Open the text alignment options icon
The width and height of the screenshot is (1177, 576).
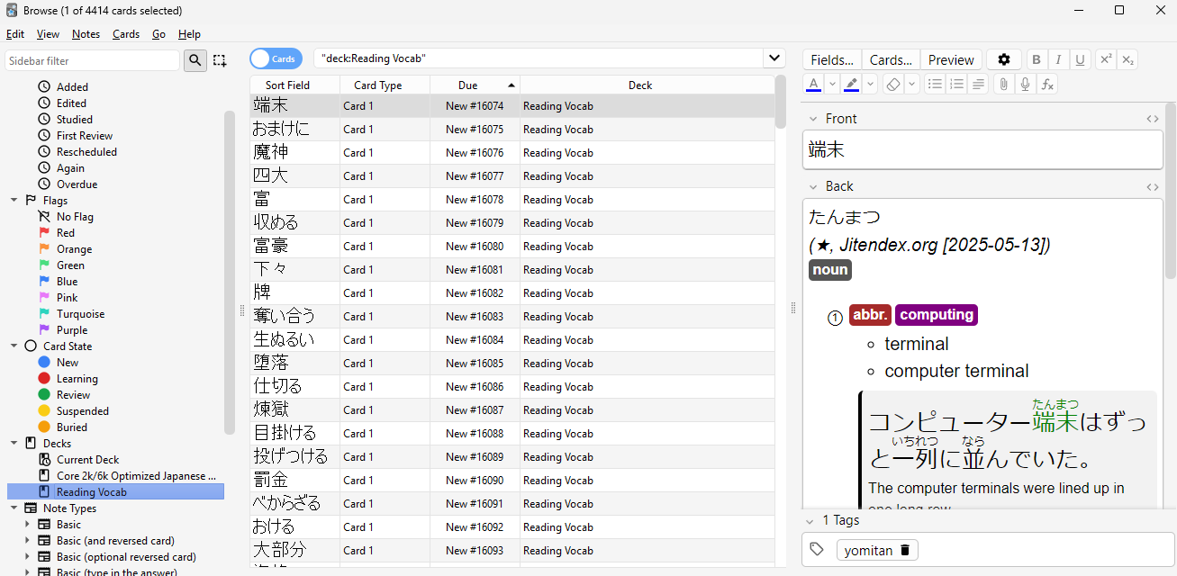point(979,84)
